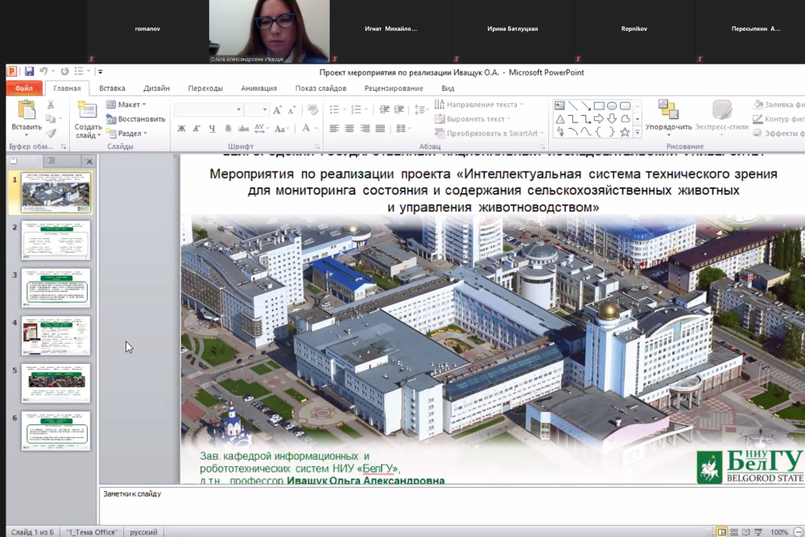The height and width of the screenshot is (537, 805).
Task: Click the Save icon in quick access toolbar
Action: (x=29, y=72)
